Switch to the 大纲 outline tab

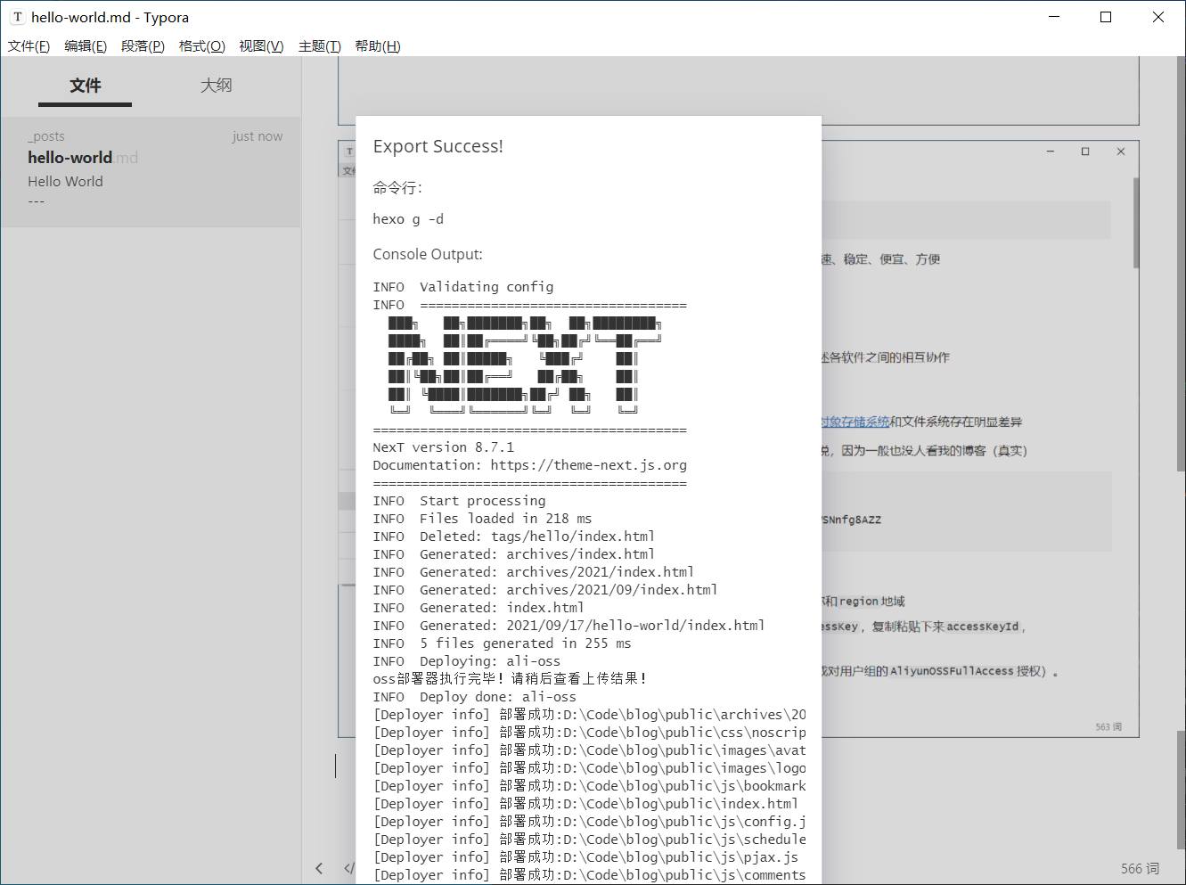216,86
